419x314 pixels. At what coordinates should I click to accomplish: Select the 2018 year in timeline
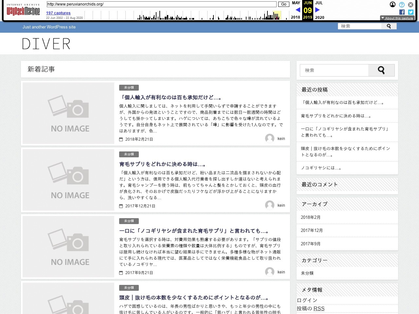click(295, 17)
